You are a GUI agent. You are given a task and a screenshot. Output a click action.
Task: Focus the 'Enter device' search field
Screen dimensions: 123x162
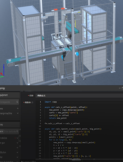(x=11, y=131)
